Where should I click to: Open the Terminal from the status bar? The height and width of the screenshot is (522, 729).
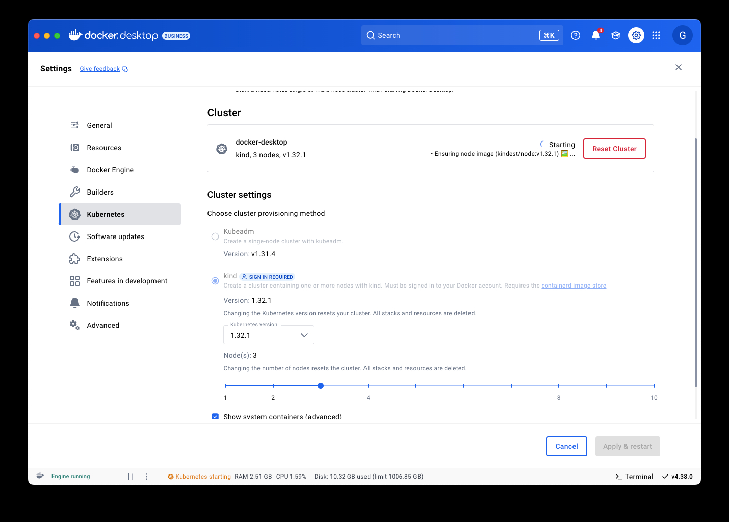634,477
